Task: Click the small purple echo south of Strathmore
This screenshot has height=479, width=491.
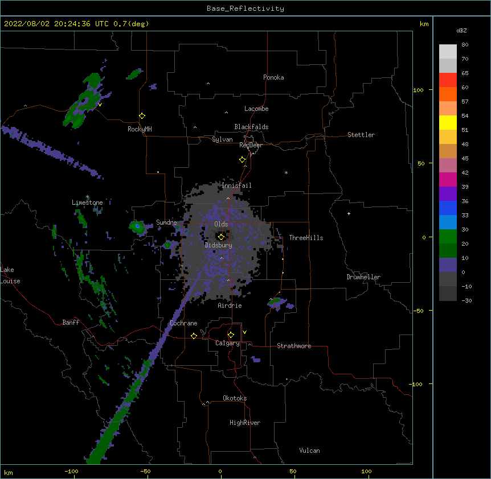Action: pos(256,360)
